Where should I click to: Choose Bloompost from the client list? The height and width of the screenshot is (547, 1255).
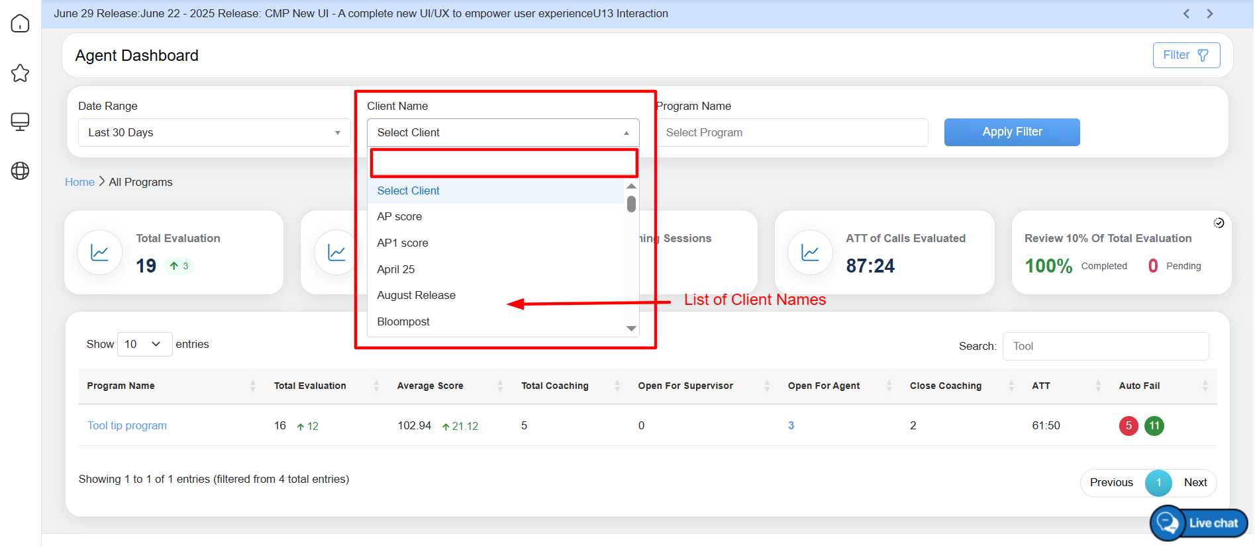pos(403,322)
